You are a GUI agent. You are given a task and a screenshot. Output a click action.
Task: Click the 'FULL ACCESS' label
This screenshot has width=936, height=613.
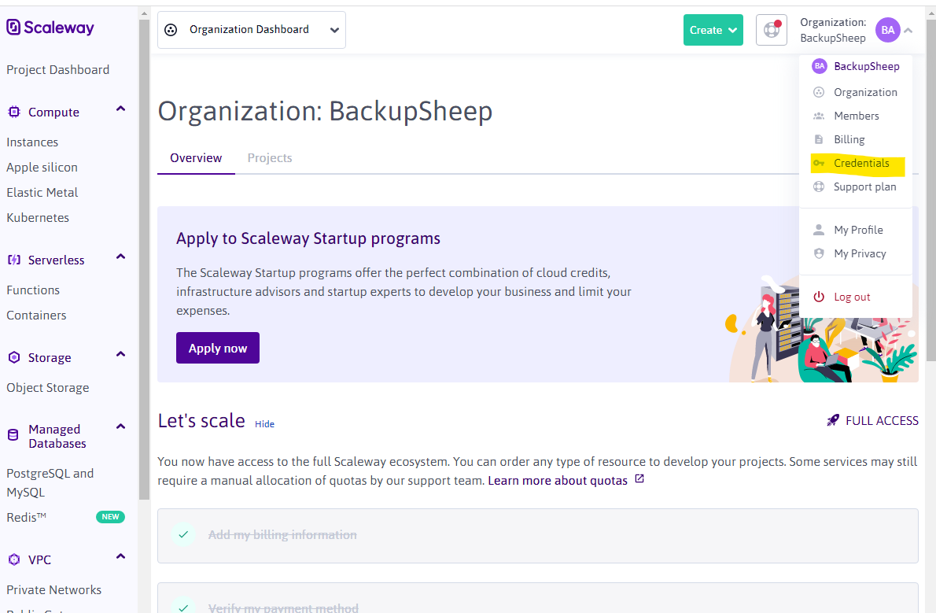pos(882,421)
